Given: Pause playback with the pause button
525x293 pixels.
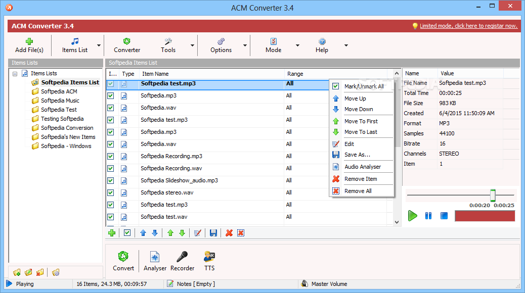Looking at the screenshot, I should click(x=428, y=216).
